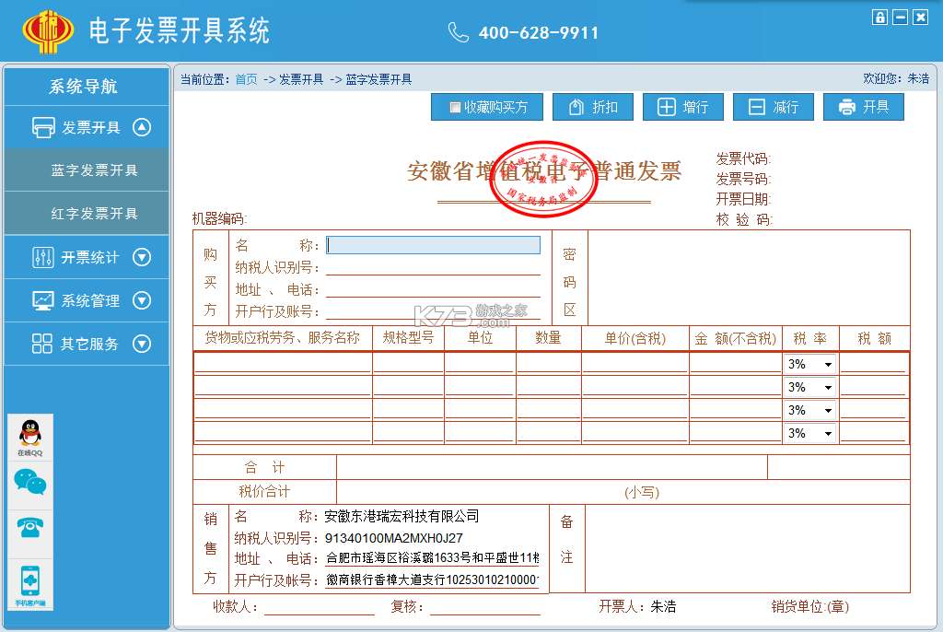The width and height of the screenshot is (943, 632).
Task: Click 减行 to remove a row
Action: pos(773,107)
